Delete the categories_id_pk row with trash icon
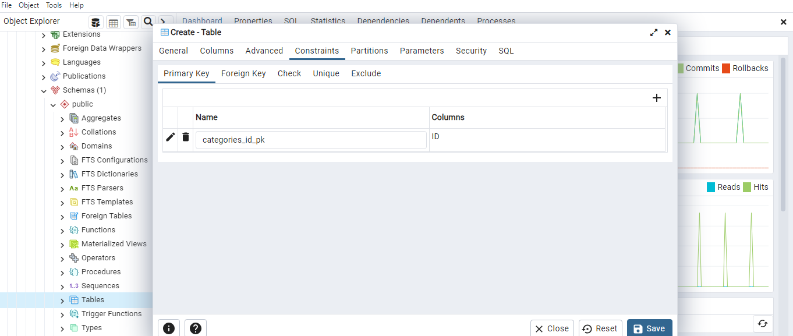Screen dimensions: 793x336 186,137
